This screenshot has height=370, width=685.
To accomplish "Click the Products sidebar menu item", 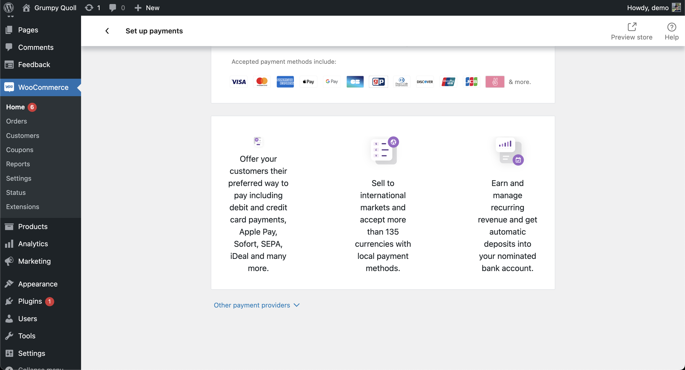I will point(33,227).
